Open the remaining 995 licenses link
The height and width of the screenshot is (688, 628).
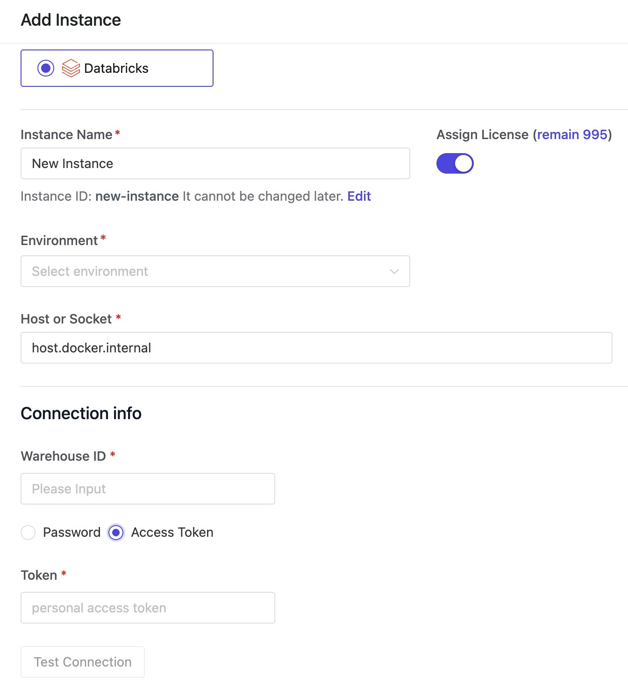pyautogui.click(x=572, y=134)
